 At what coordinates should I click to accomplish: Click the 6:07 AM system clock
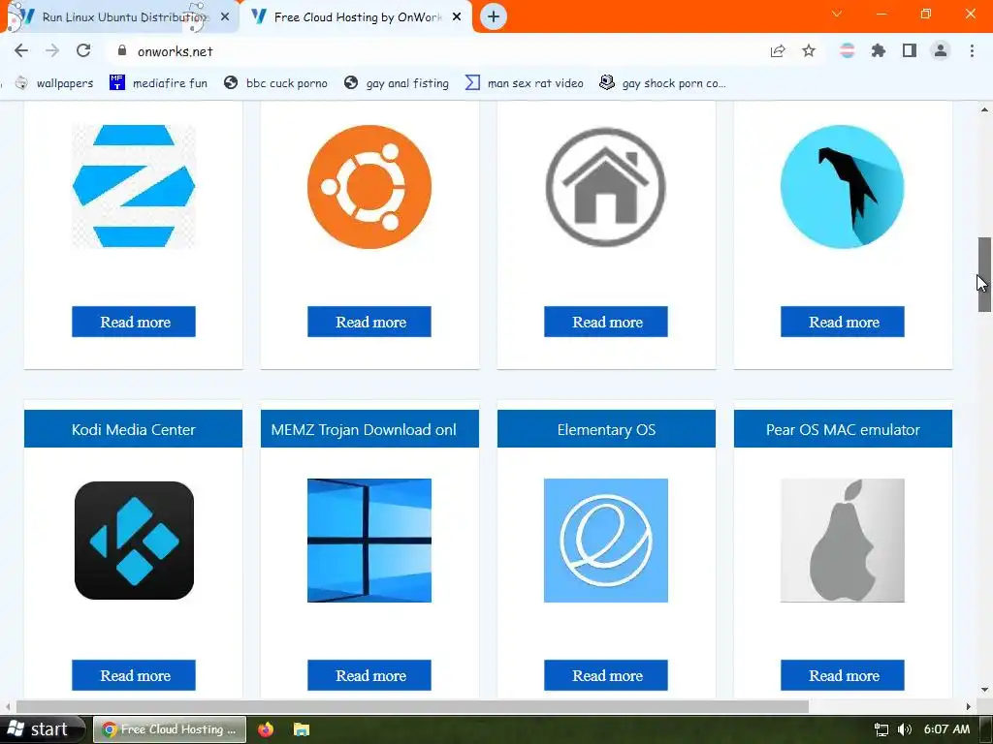(946, 729)
